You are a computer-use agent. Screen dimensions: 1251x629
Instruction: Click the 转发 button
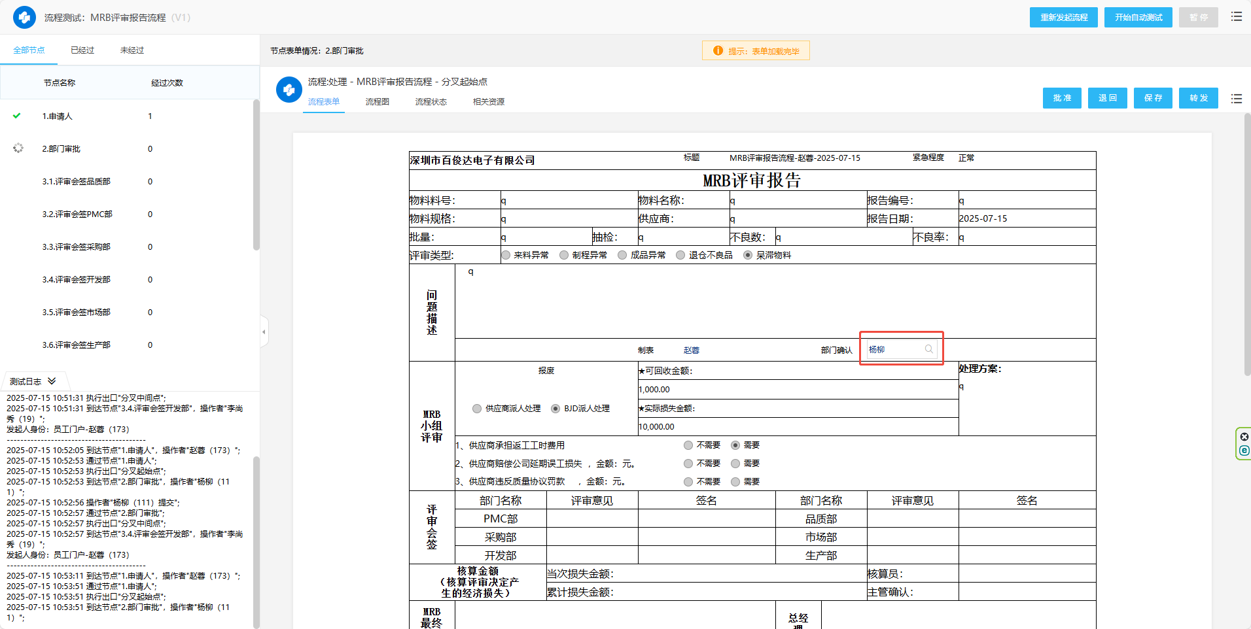pyautogui.click(x=1199, y=98)
